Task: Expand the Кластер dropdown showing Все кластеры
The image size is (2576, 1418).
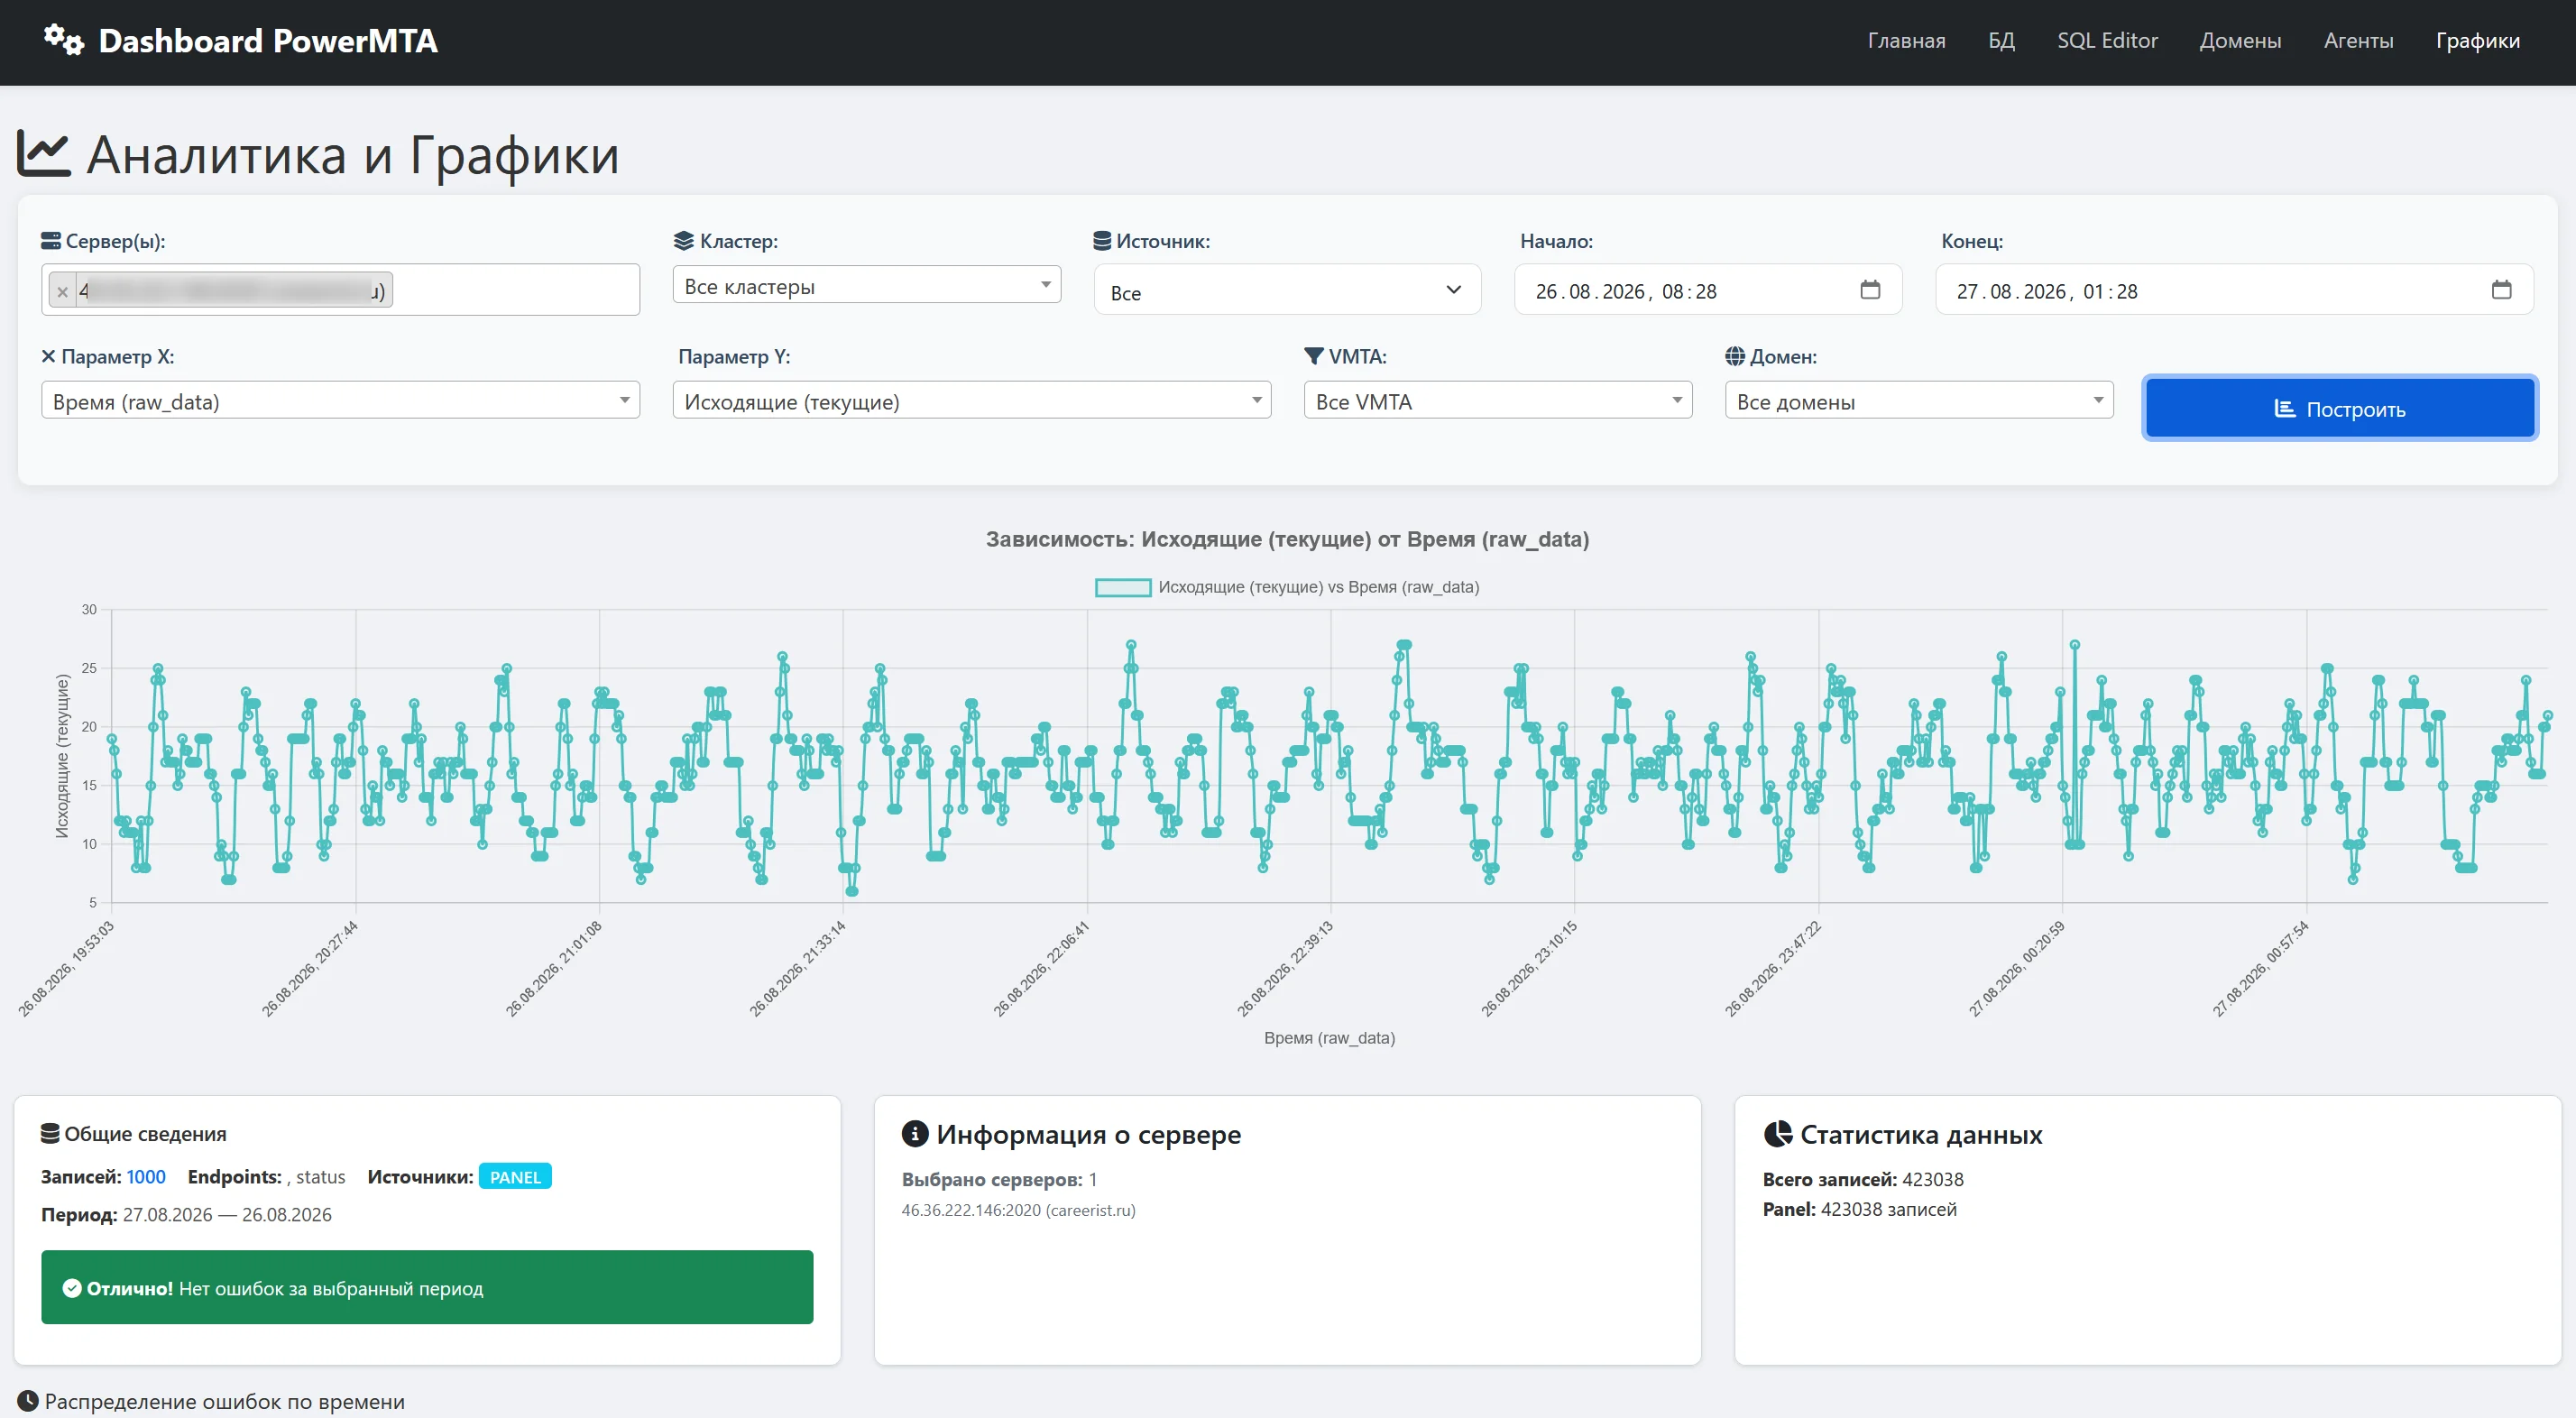Action: coord(866,285)
